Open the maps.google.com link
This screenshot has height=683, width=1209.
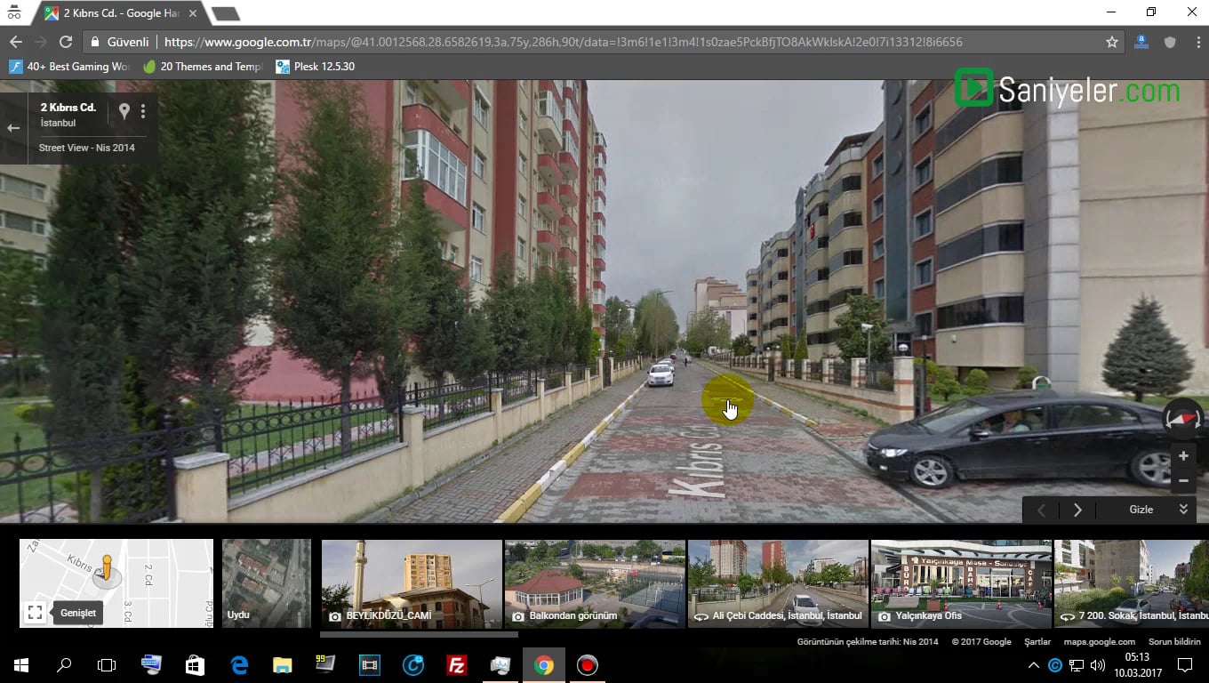[x=1099, y=642]
